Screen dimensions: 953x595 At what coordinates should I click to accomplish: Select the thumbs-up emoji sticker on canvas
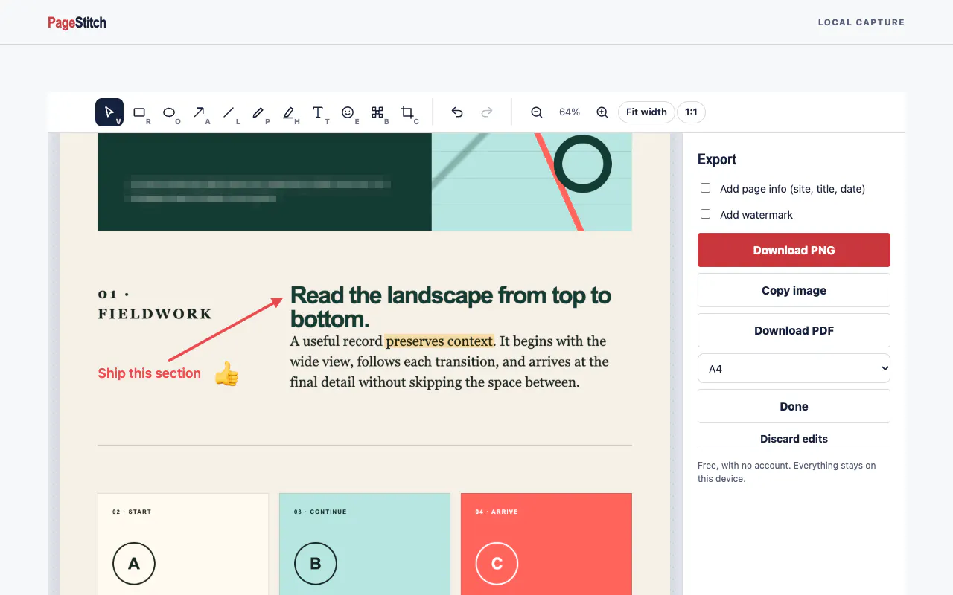(x=226, y=373)
